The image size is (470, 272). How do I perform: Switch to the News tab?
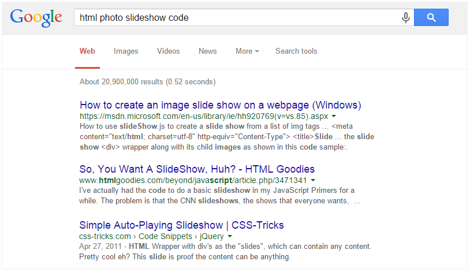point(207,51)
